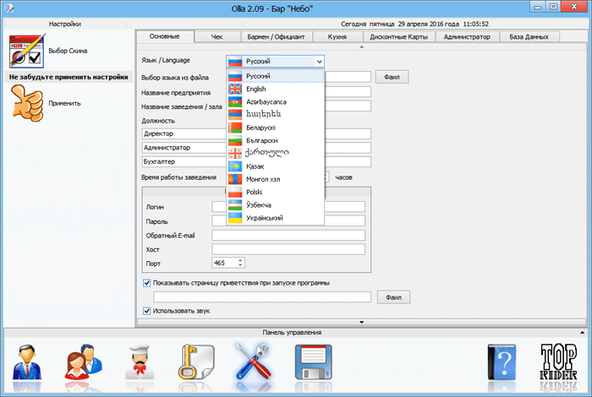This screenshot has width=592, height=397.
Task: Choose English with the UK flag
Action: click(275, 89)
